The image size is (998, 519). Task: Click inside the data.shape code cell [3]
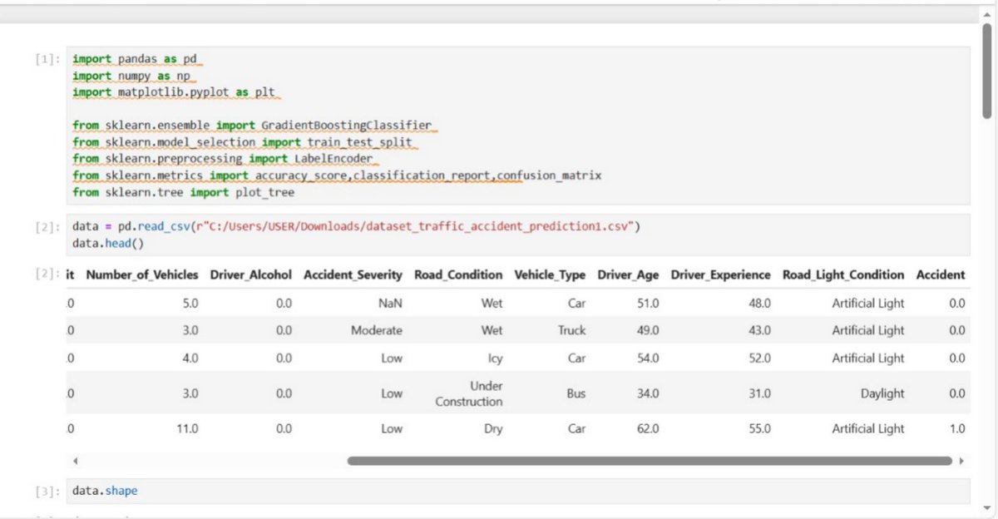[518, 491]
